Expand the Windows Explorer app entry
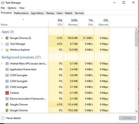 pyautogui.click(x=2, y=50)
